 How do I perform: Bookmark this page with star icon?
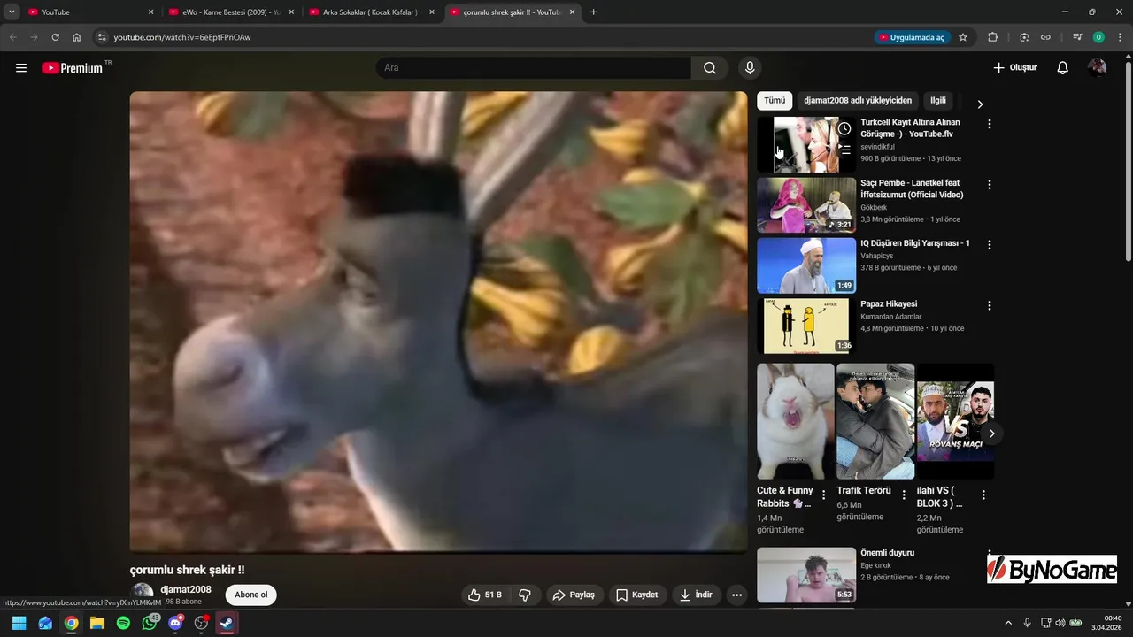point(963,37)
